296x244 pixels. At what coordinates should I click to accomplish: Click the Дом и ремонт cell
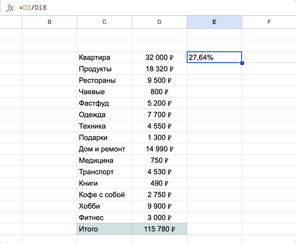click(x=104, y=149)
